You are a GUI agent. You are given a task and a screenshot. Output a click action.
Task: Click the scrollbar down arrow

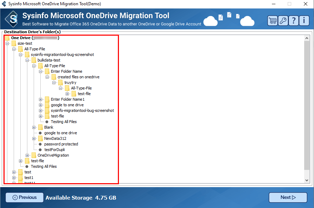tap(307, 180)
